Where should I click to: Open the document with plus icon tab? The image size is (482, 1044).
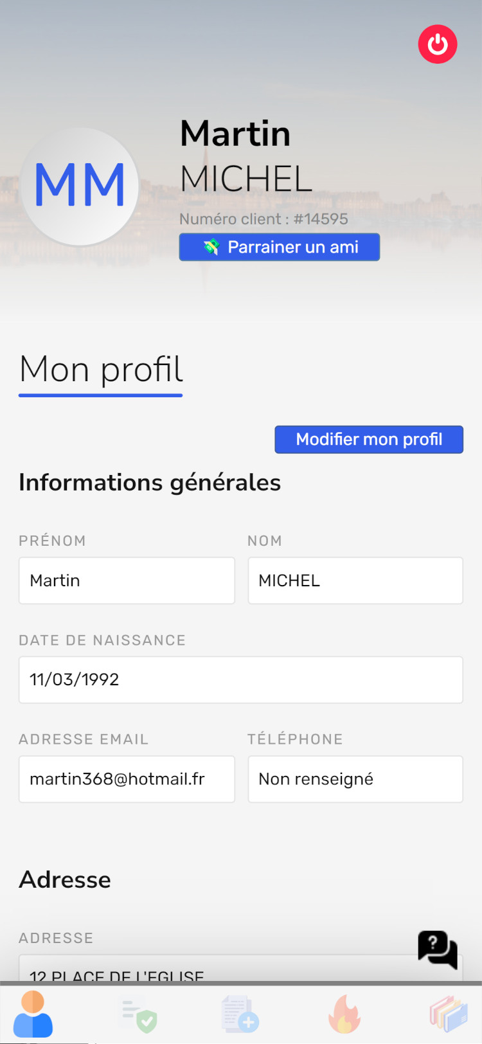tap(240, 1014)
